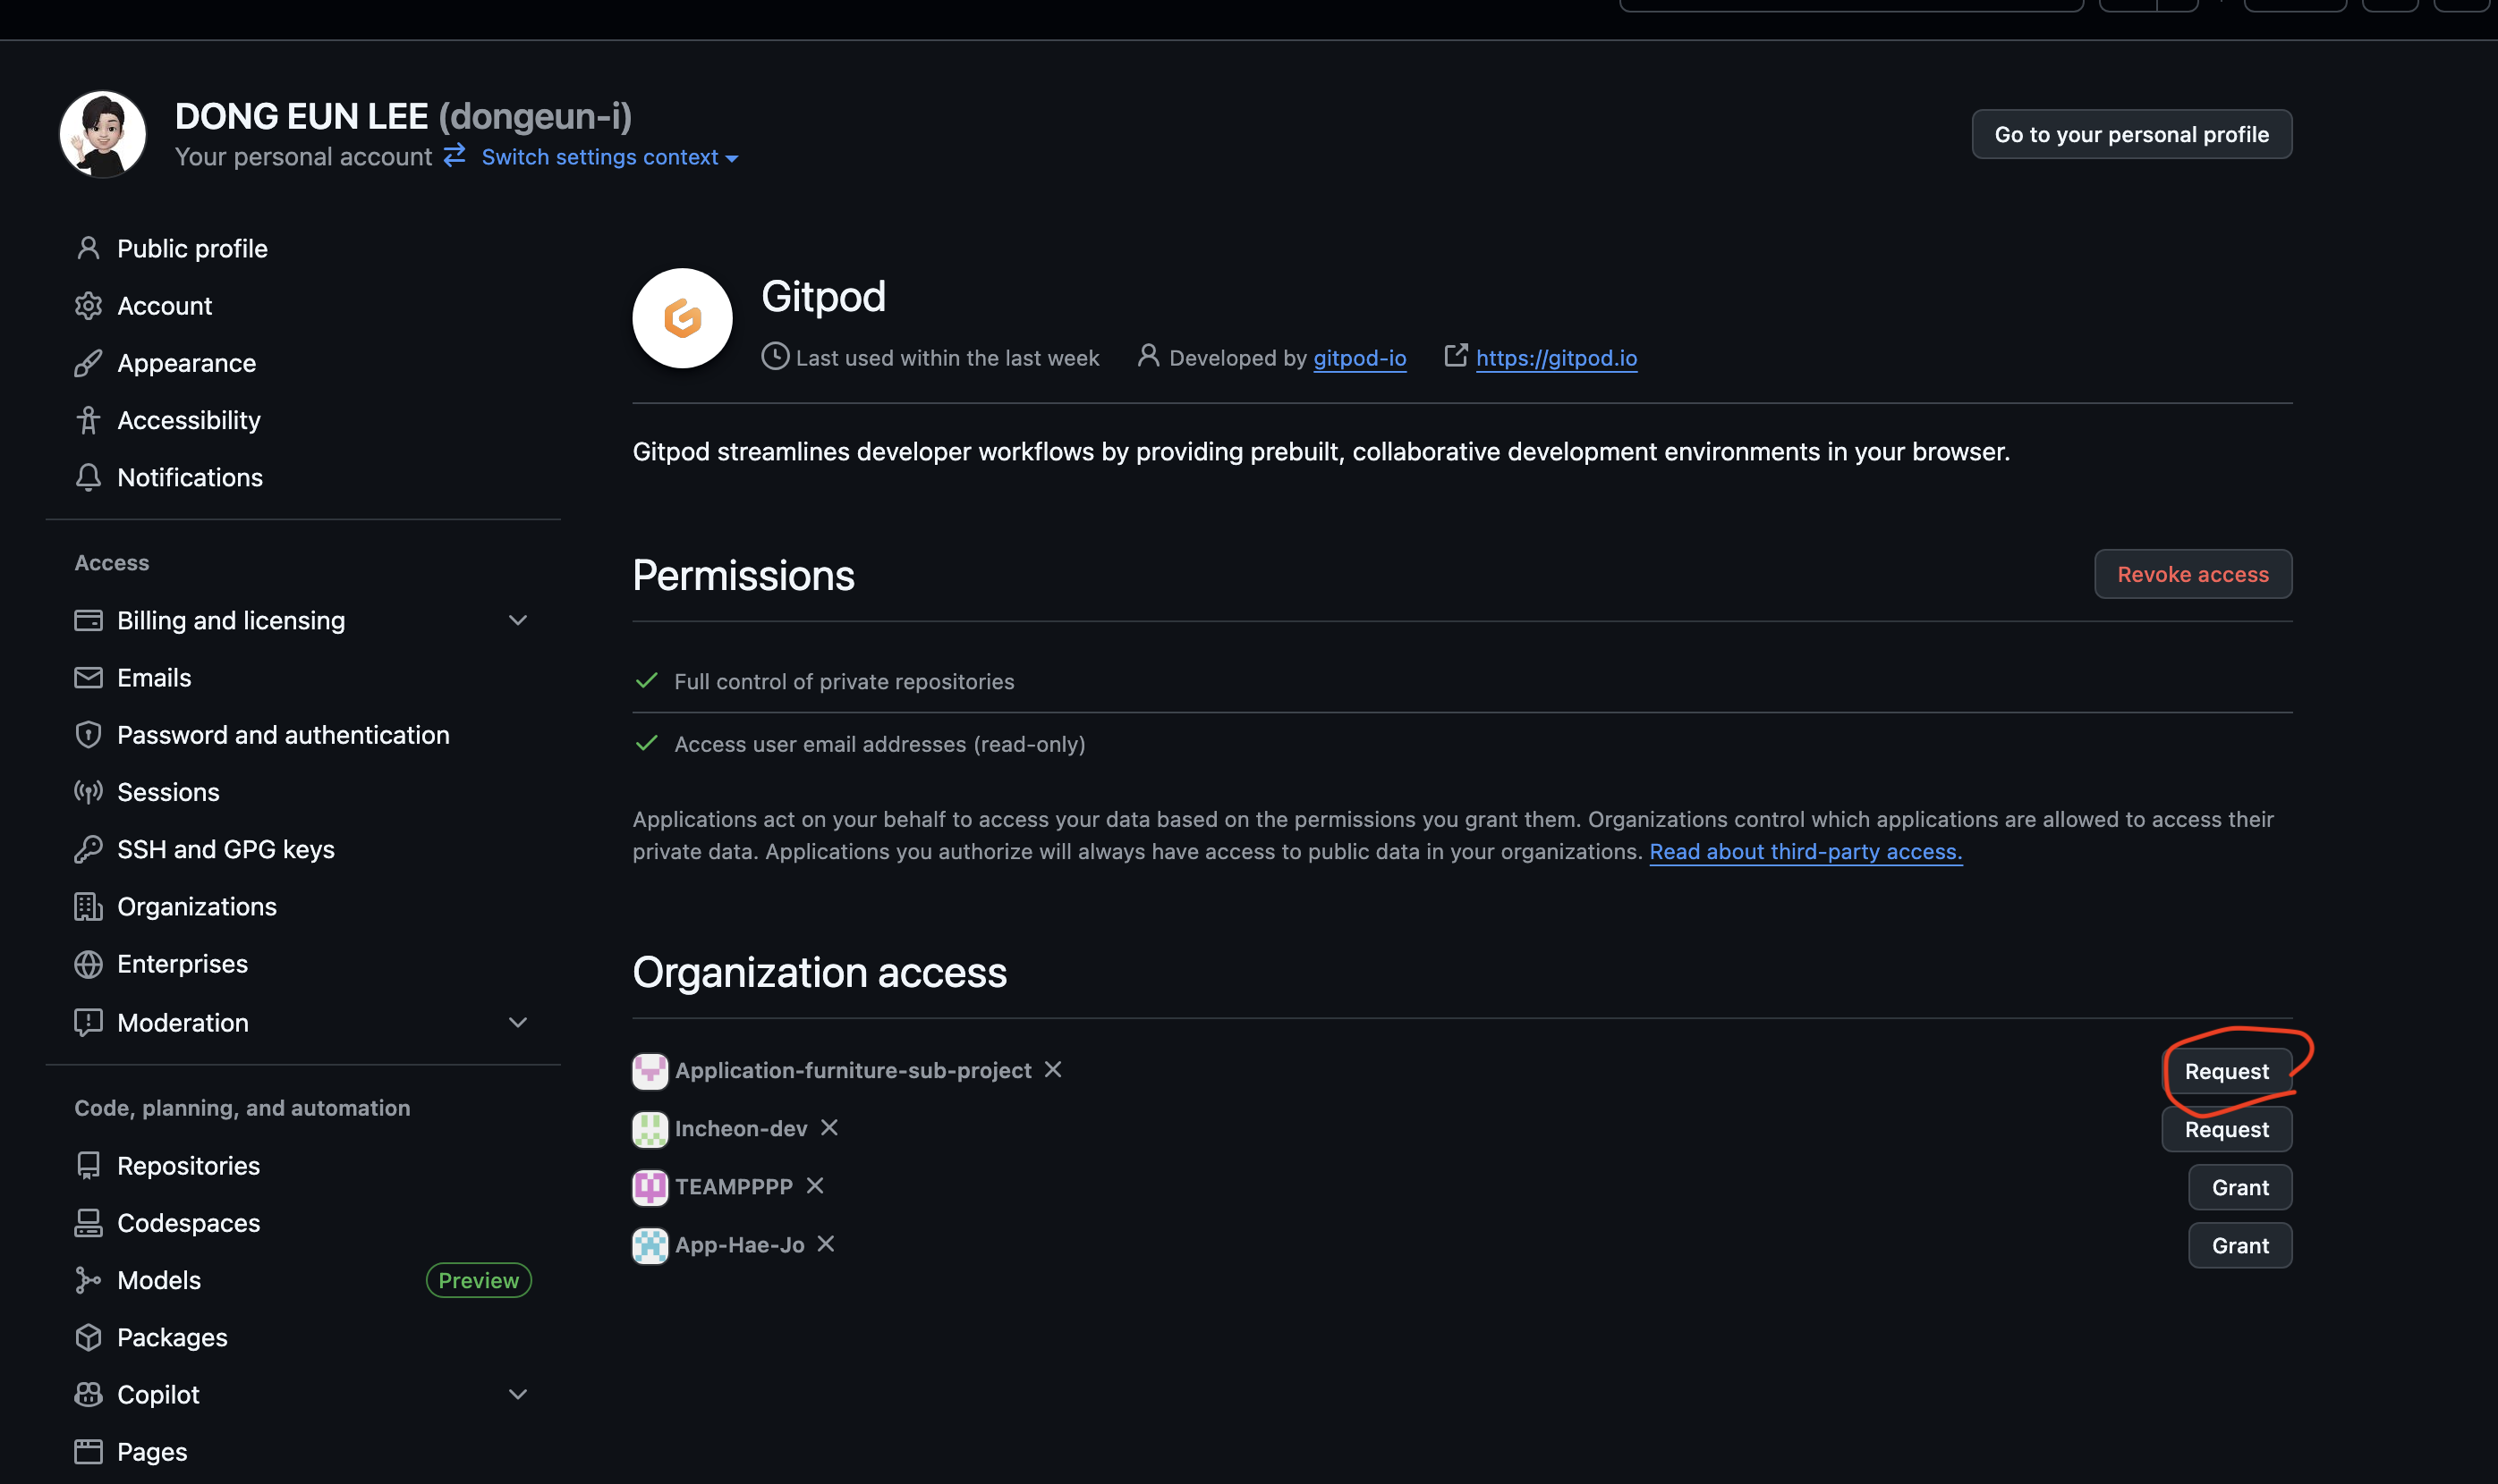The width and height of the screenshot is (2498, 1484).
Task: Open the SSH and GPG keys settings
Action: tap(225, 849)
